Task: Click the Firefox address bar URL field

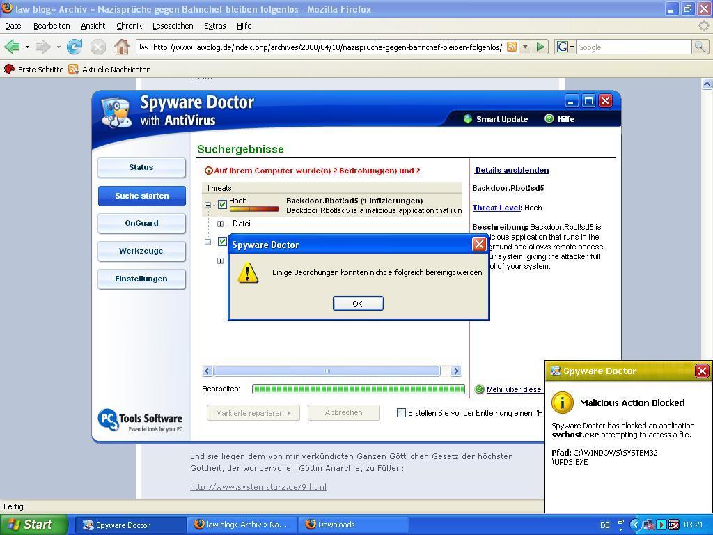Action: click(x=327, y=47)
